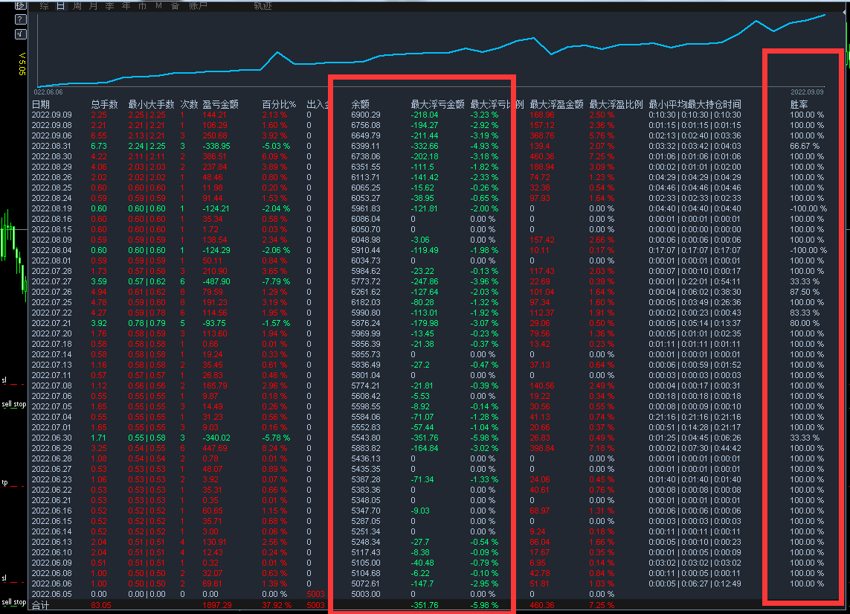Image resolution: width=850 pixels, height=614 pixels.
Task: Click the total lots value 6.73
Action: (x=99, y=146)
